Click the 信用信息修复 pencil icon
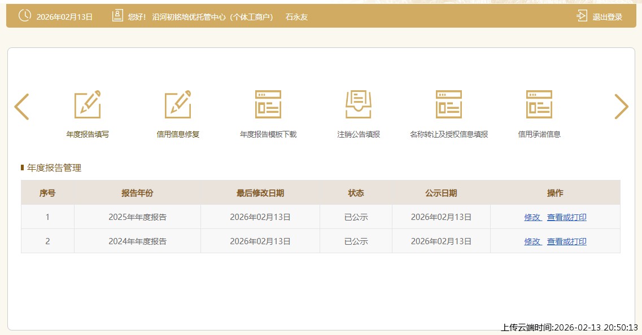642x335 pixels. 178,104
